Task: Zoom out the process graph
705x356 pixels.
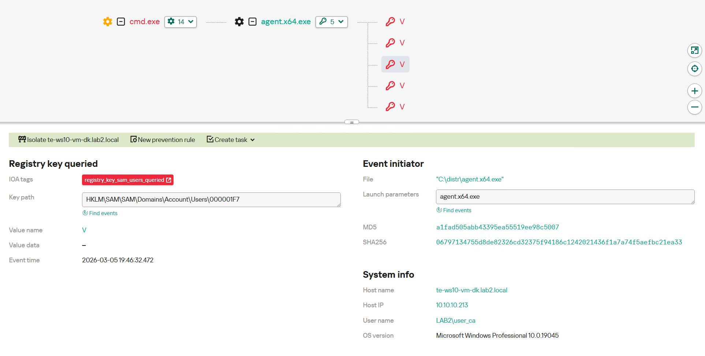Action: point(694,107)
